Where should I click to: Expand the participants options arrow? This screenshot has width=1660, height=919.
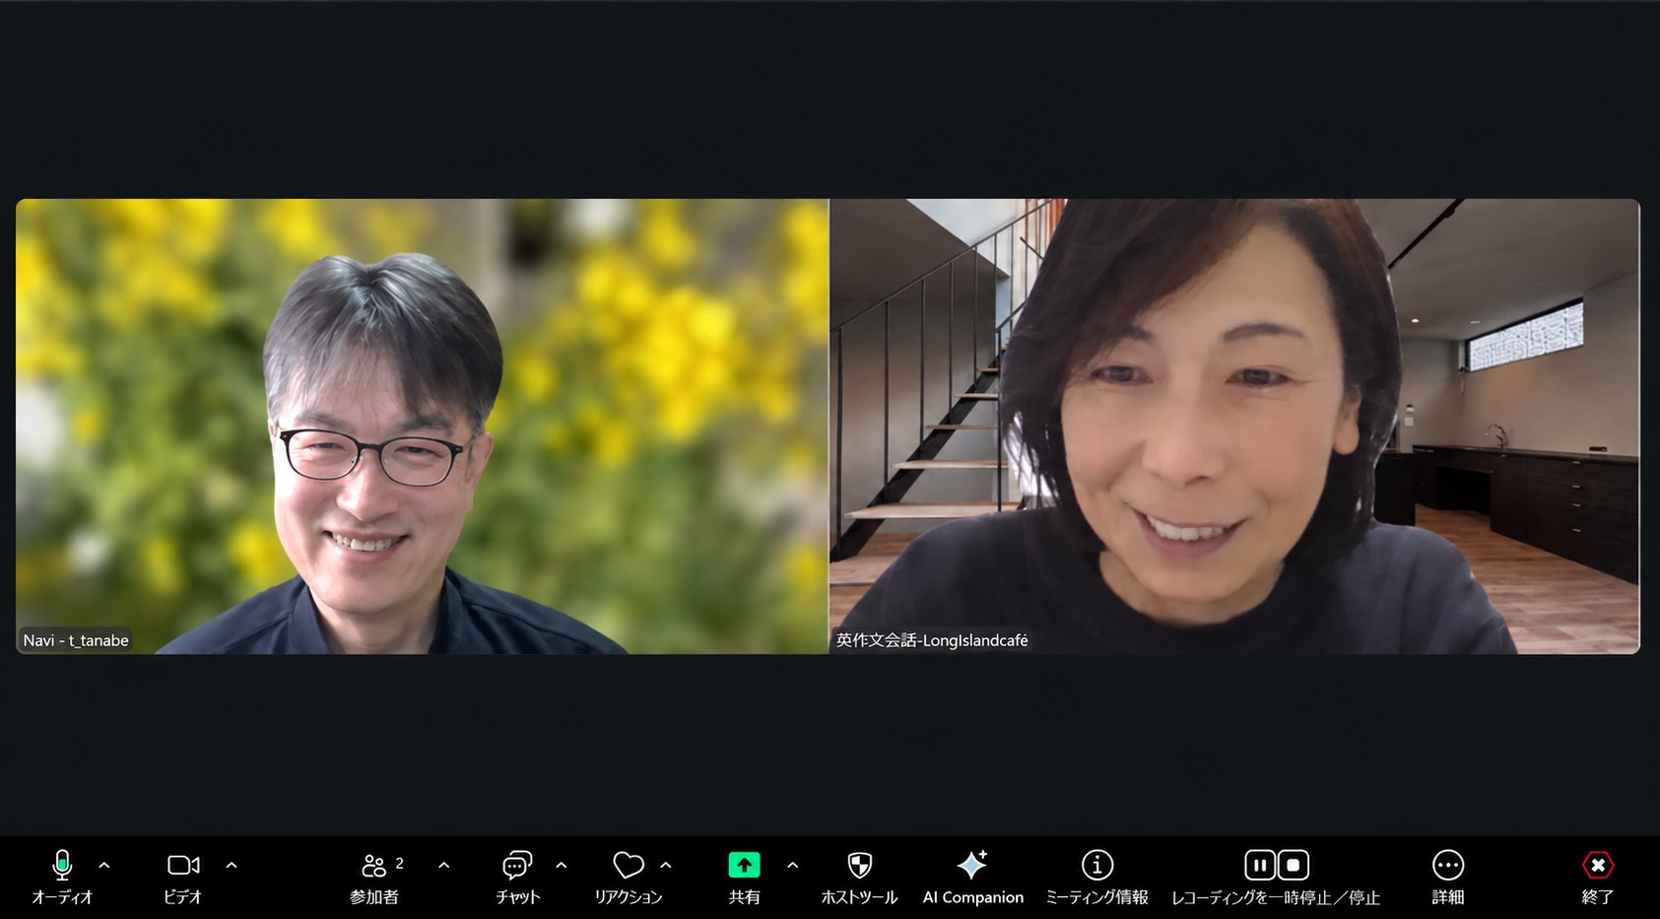444,865
